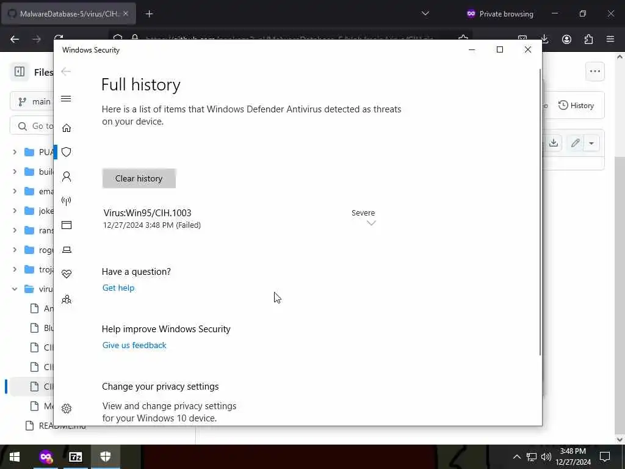The height and width of the screenshot is (469, 625).
Task: Show hidden system tray icons
Action: (516, 457)
